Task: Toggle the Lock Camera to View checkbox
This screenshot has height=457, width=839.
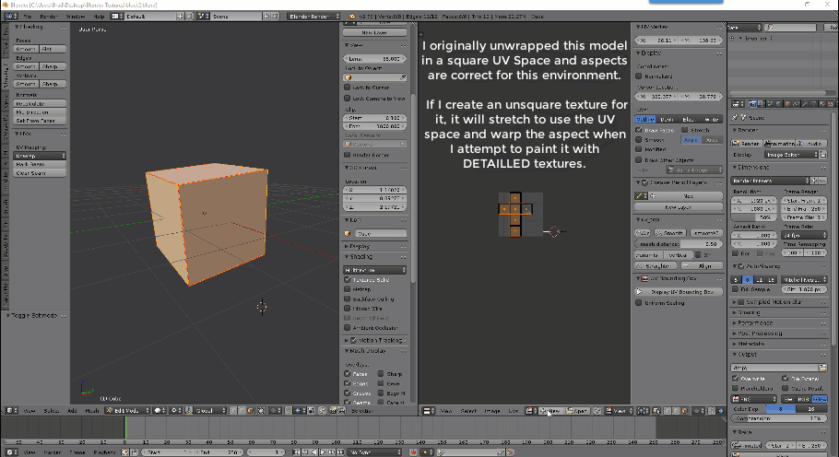Action: point(348,98)
